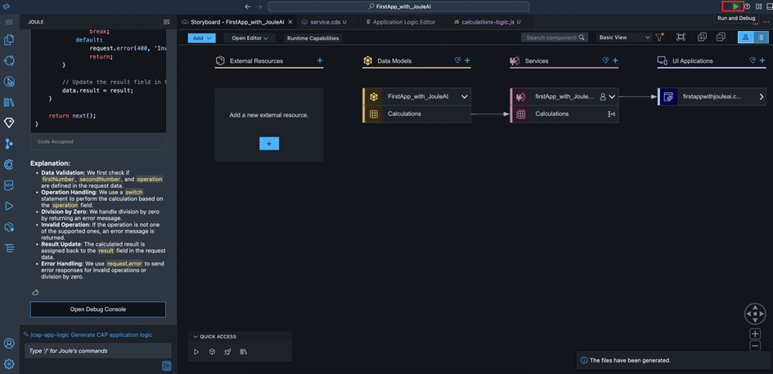773x374 pixels.
Task: Open the Explorer files icon in sidebar
Action: [x=9, y=39]
